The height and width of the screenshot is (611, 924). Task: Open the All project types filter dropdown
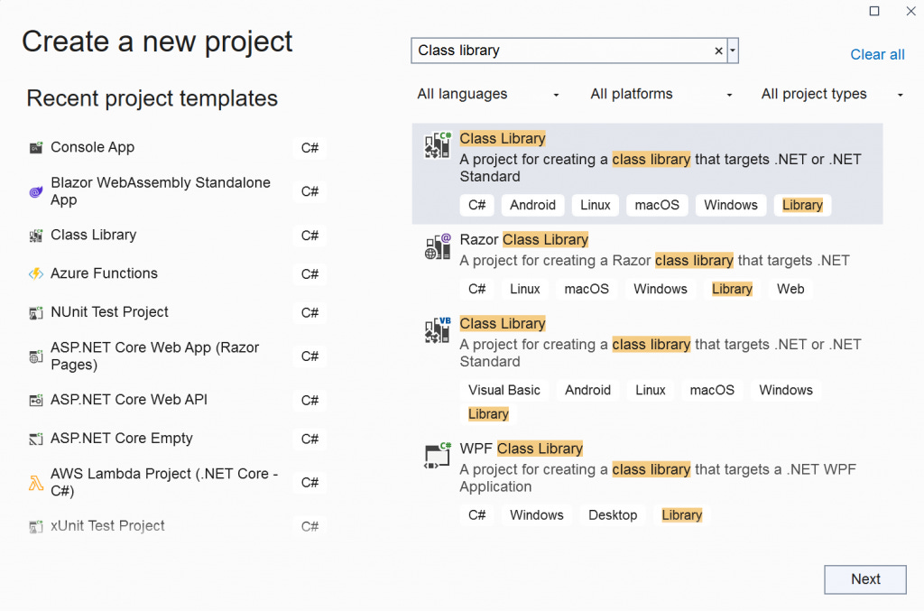832,94
